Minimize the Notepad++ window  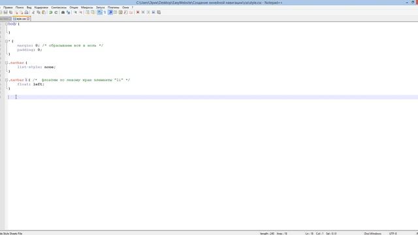[x=407, y=3]
